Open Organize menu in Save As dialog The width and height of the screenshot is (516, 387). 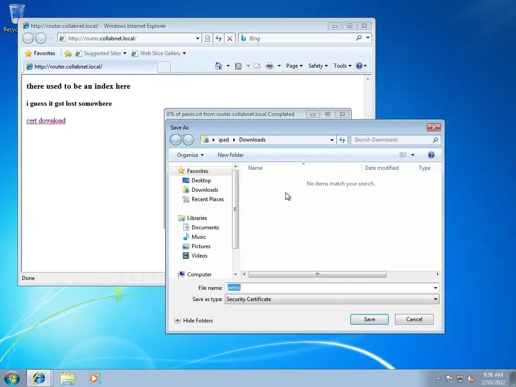[x=190, y=155]
